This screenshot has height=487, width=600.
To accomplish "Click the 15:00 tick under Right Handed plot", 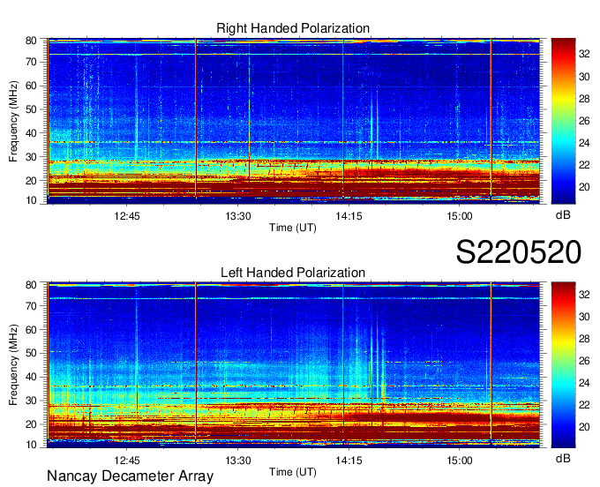I will point(460,216).
